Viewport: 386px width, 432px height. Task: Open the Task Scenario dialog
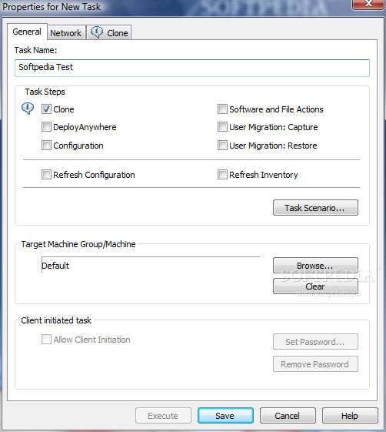(315, 208)
